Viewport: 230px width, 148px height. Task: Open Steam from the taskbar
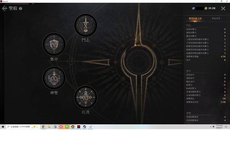click(85, 127)
